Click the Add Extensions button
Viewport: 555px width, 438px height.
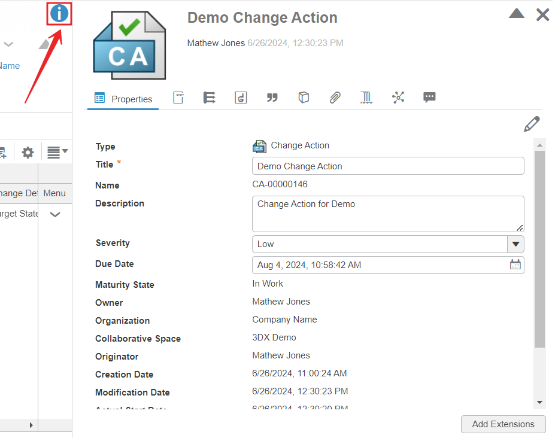503,424
